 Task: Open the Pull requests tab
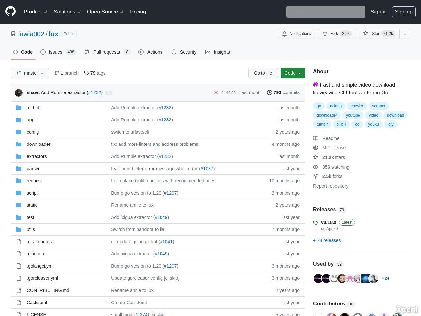(x=107, y=52)
